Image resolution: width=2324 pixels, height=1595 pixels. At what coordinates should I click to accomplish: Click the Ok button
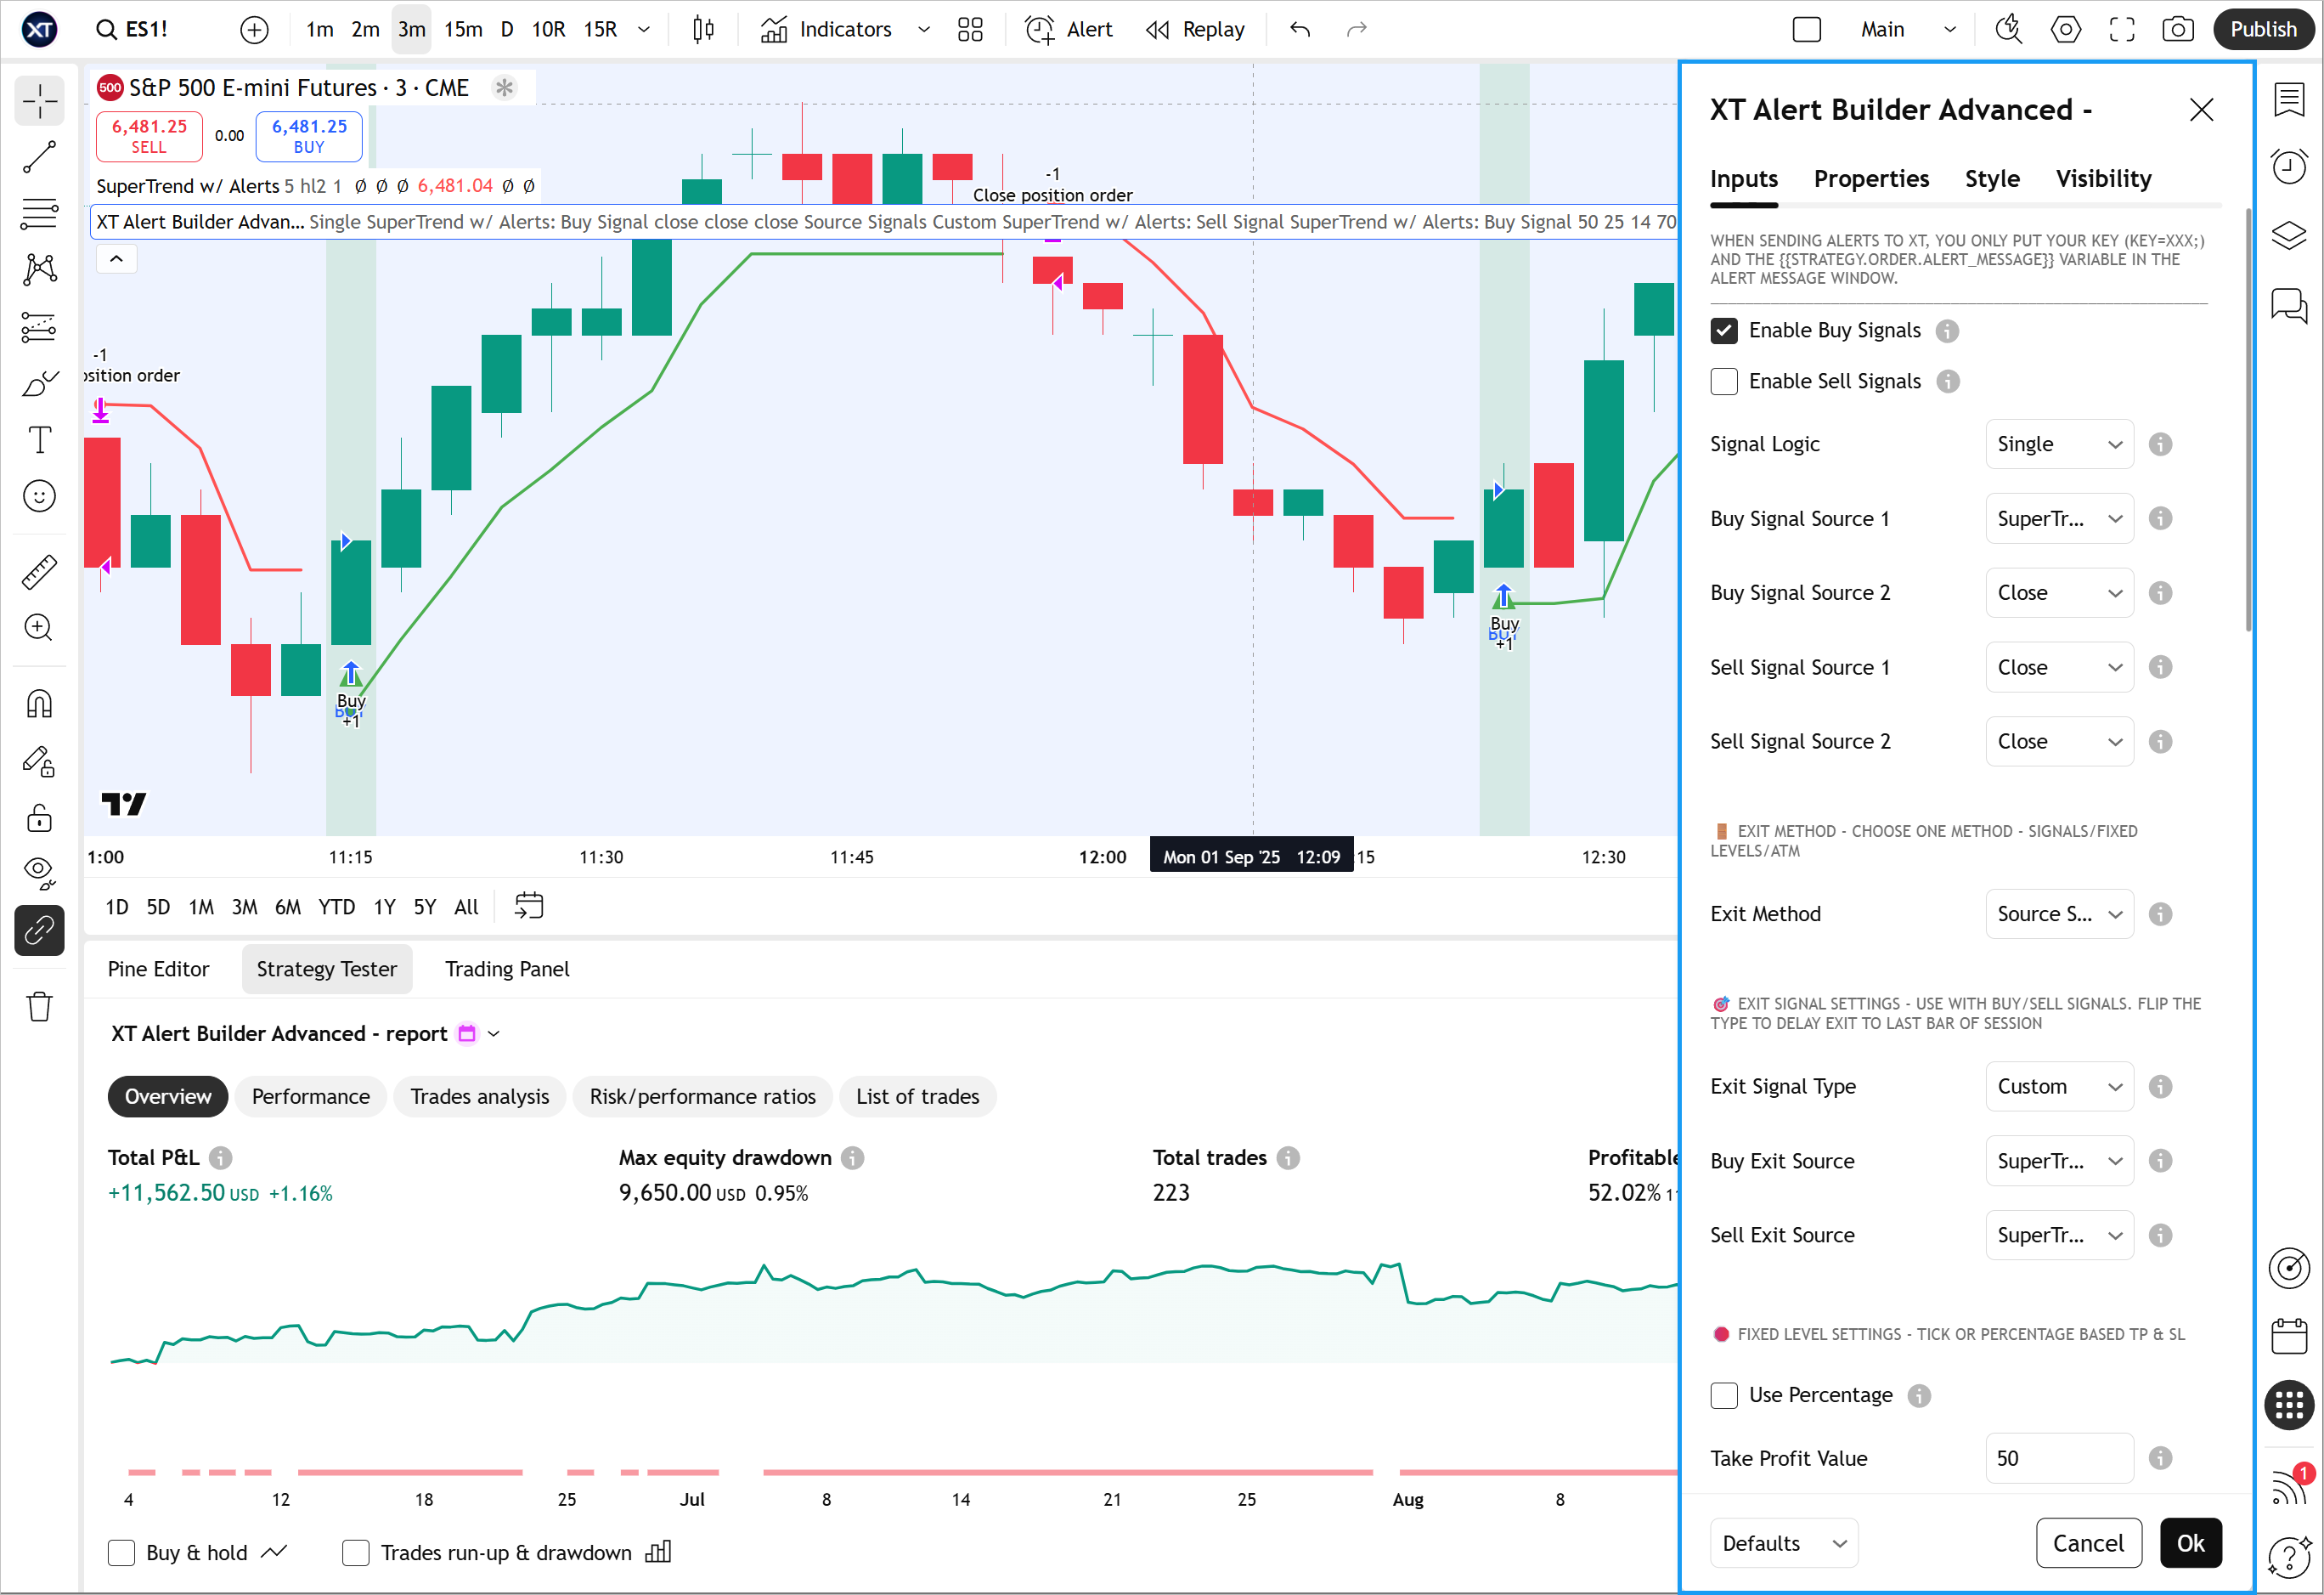[2190, 1543]
